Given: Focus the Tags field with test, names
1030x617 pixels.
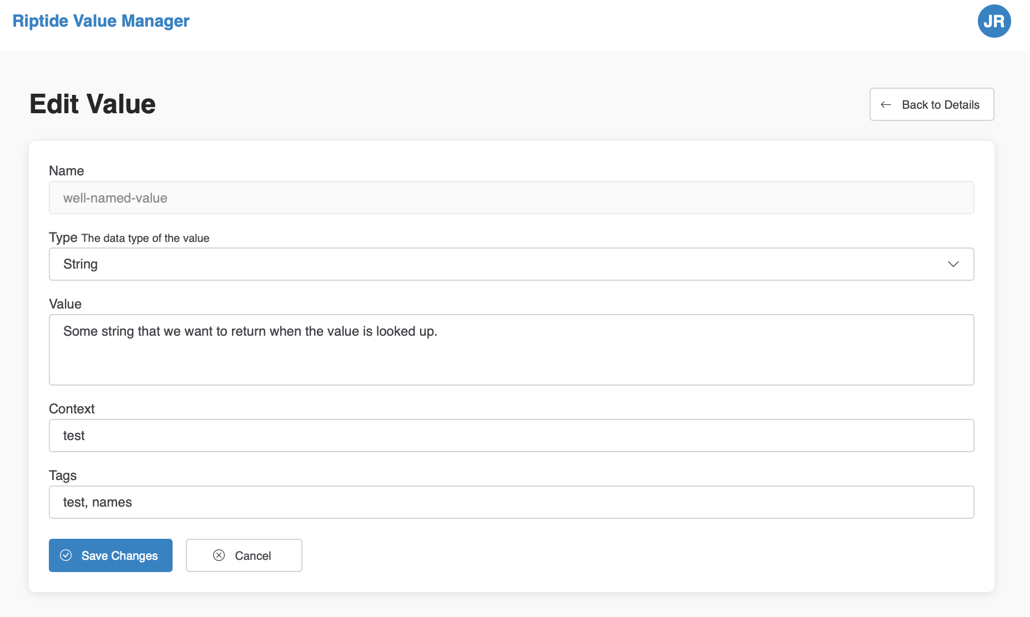Looking at the screenshot, I should coord(511,502).
